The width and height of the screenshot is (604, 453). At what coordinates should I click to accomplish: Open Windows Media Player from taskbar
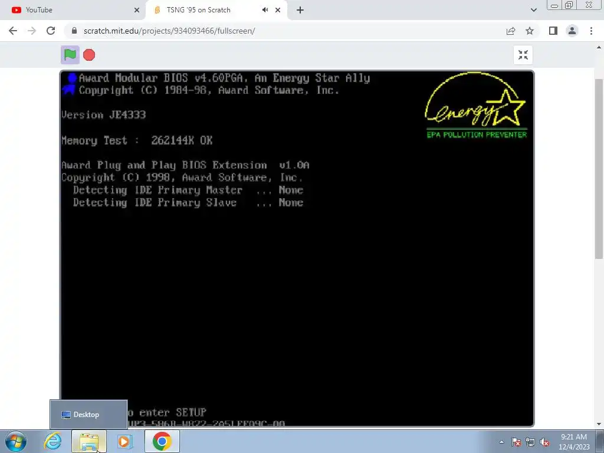(124, 441)
